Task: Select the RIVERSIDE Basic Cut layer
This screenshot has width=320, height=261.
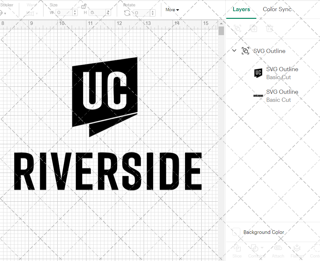Action: (282, 95)
